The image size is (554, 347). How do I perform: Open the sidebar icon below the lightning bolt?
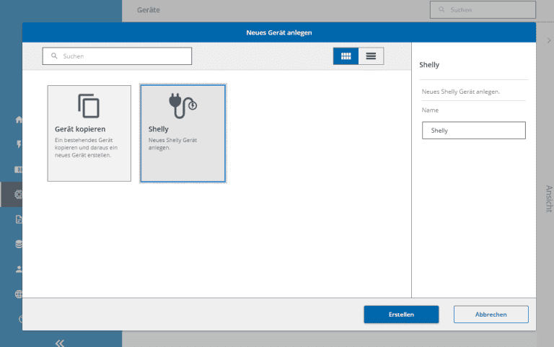[x=18, y=170]
